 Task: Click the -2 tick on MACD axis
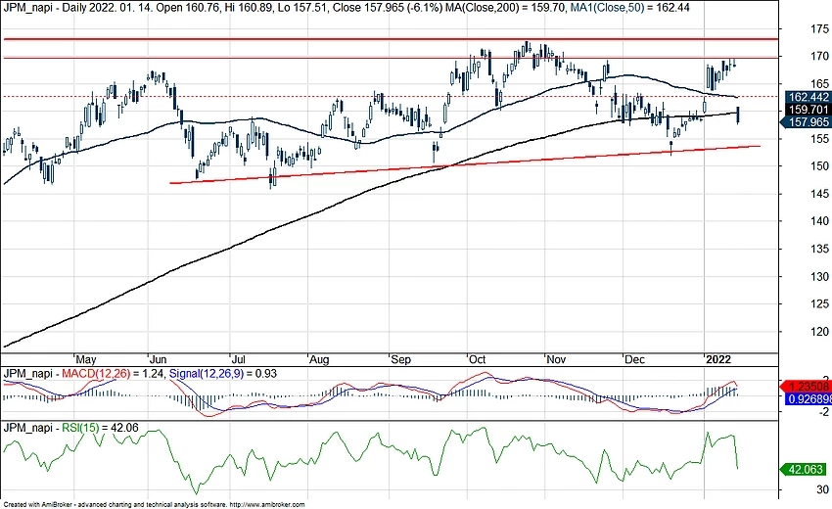click(824, 411)
